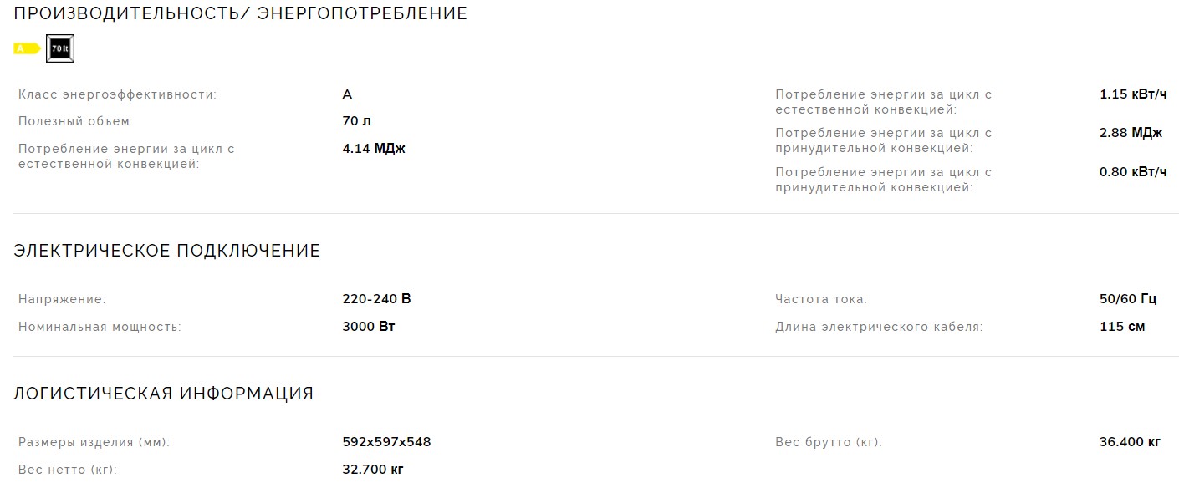Click the 4.14 МДж energy value
The image size is (1179, 493).
tap(374, 149)
